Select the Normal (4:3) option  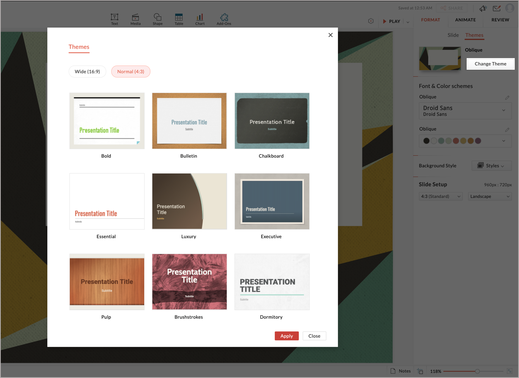[x=131, y=72]
